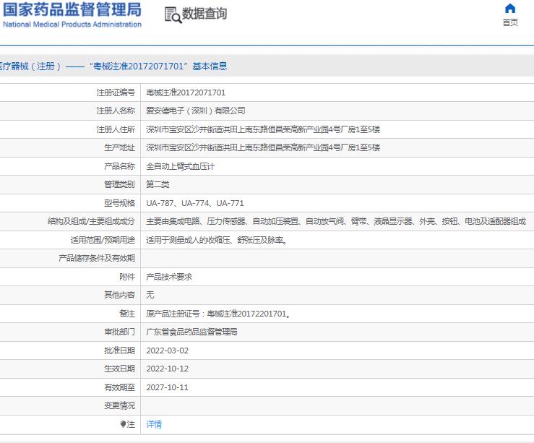Click the 产品技术要求 attachment text

pyautogui.click(x=168, y=277)
